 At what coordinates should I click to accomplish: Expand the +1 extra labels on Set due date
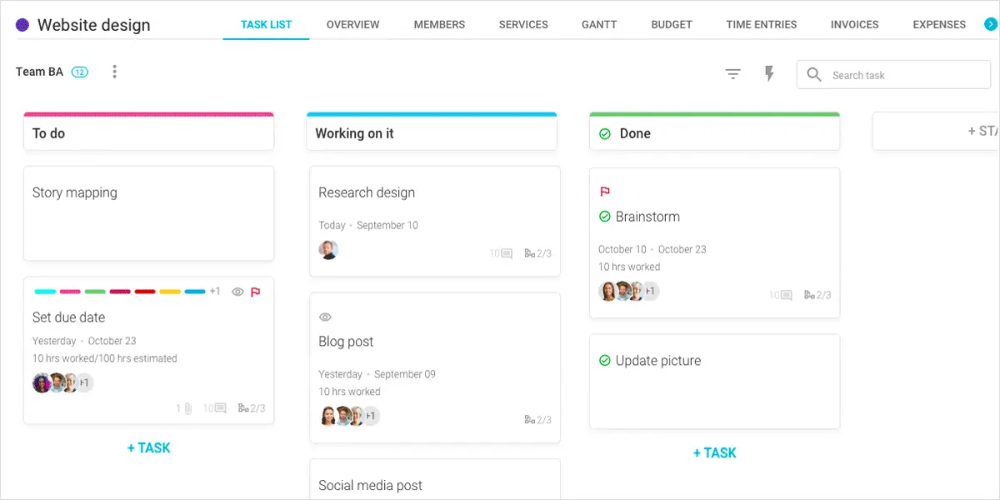[x=215, y=292]
